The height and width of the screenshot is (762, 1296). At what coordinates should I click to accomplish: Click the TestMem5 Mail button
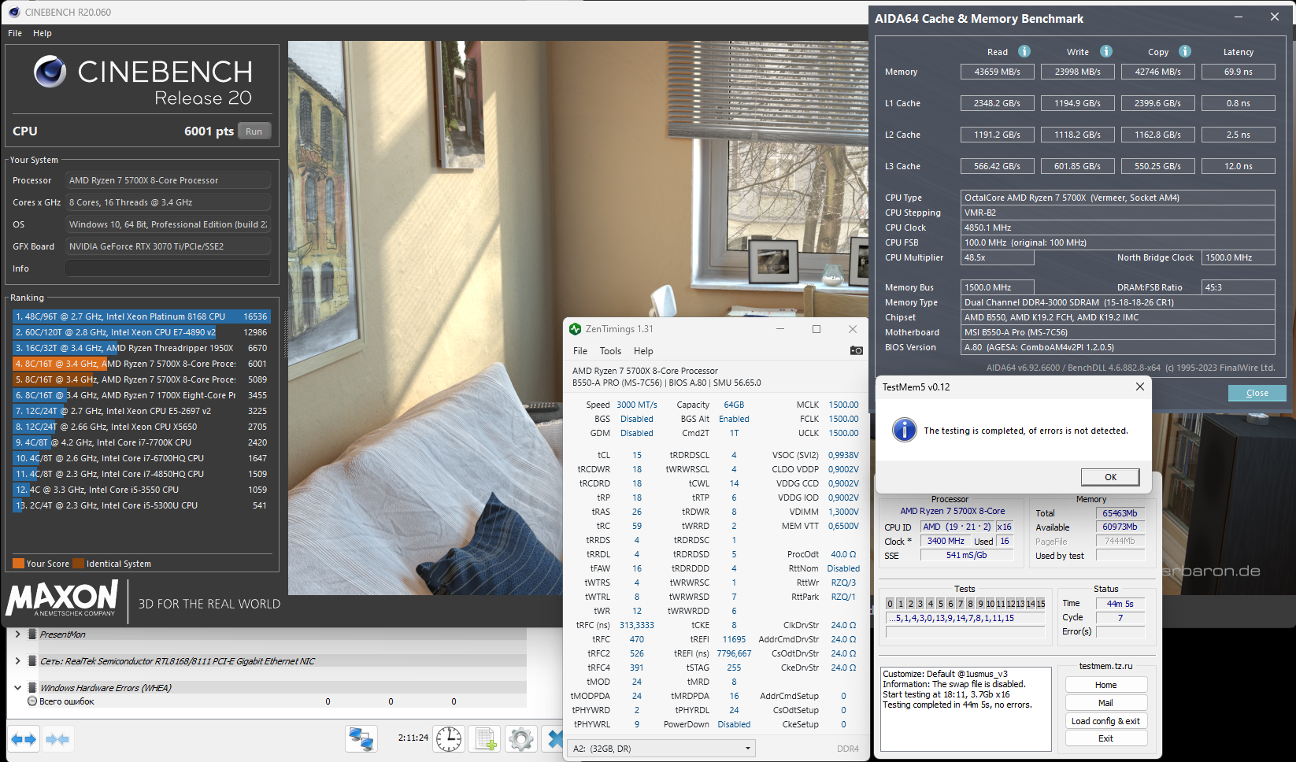(1105, 703)
